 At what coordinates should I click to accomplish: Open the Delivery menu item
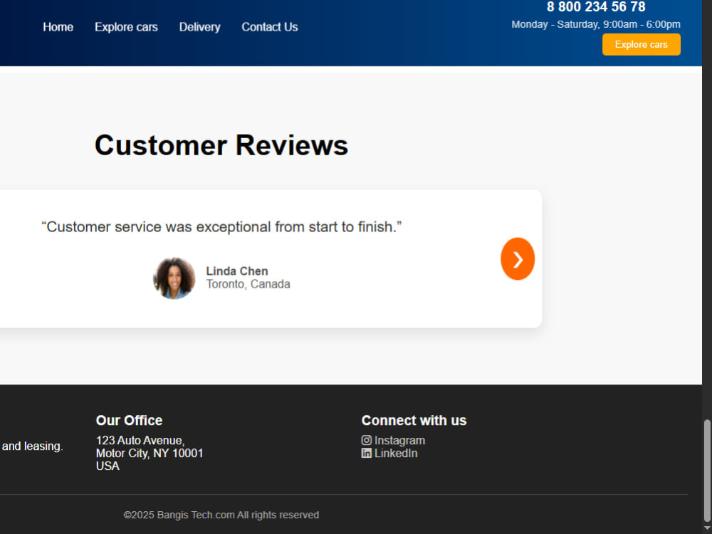[x=200, y=27]
